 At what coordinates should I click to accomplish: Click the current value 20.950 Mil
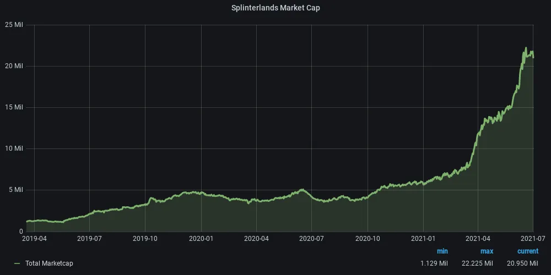click(522, 263)
